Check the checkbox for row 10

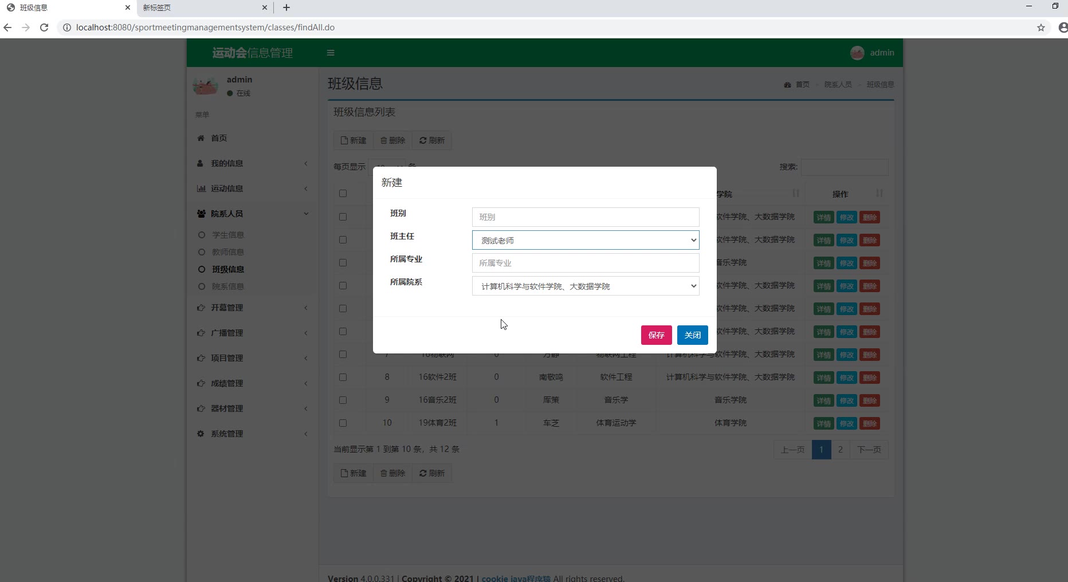coord(343,423)
